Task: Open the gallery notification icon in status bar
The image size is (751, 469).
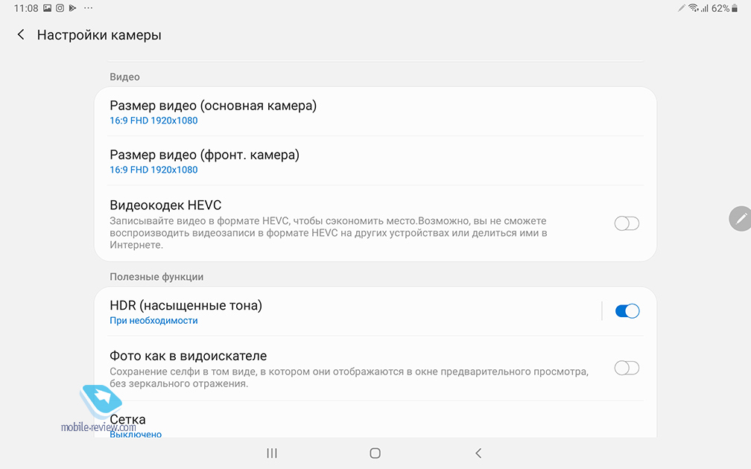Action: [x=47, y=8]
